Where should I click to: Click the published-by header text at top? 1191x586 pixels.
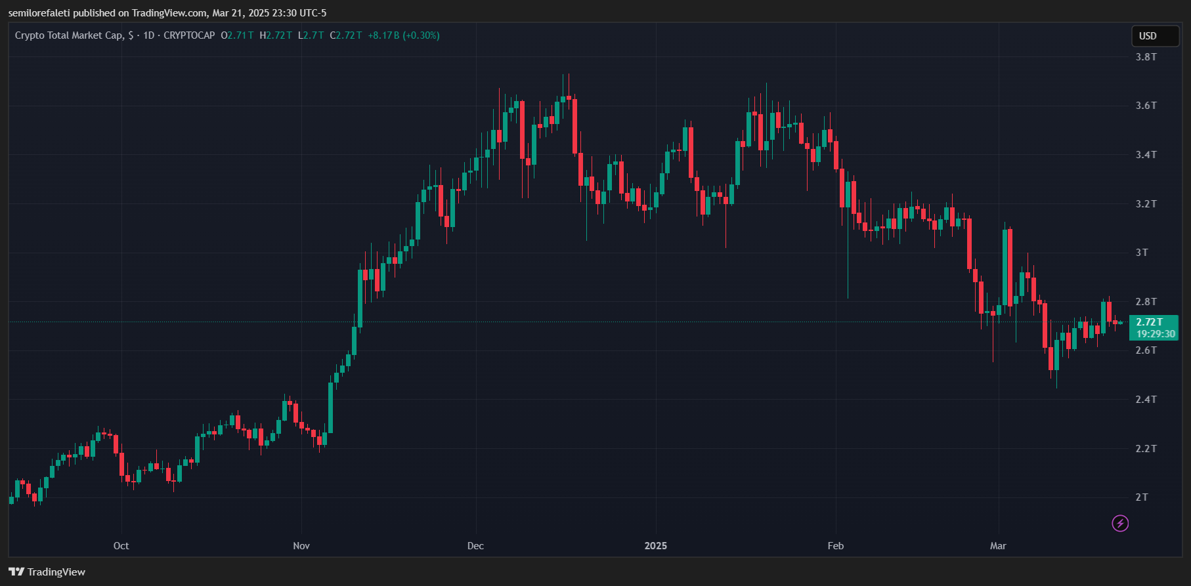tap(167, 12)
